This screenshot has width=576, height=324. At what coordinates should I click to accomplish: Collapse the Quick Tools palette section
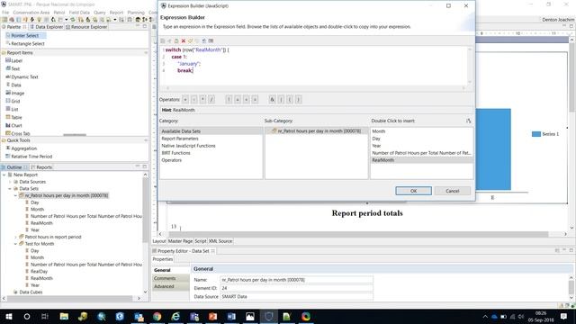[x=146, y=140]
